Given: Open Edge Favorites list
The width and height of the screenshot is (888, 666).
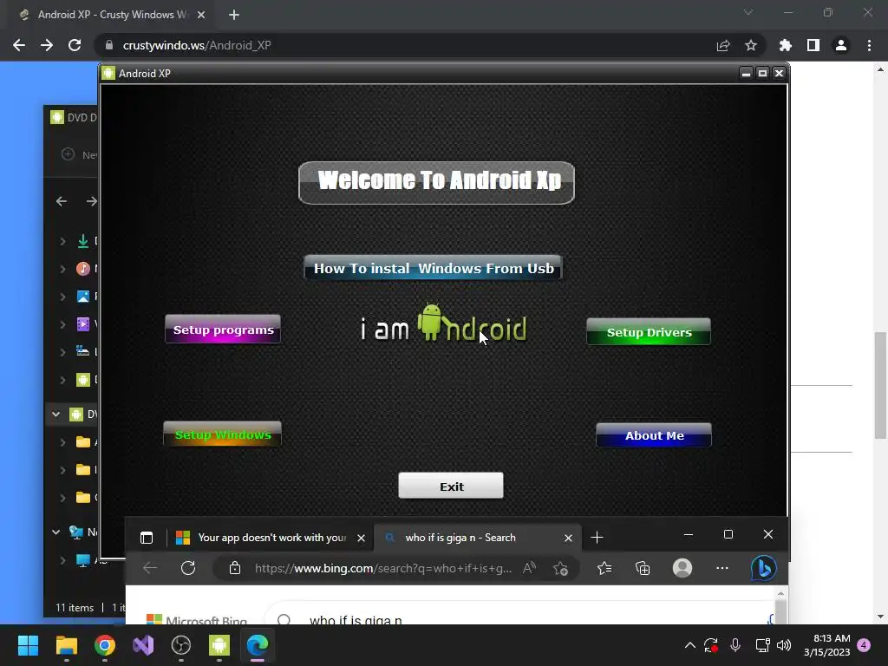Looking at the screenshot, I should tap(604, 568).
